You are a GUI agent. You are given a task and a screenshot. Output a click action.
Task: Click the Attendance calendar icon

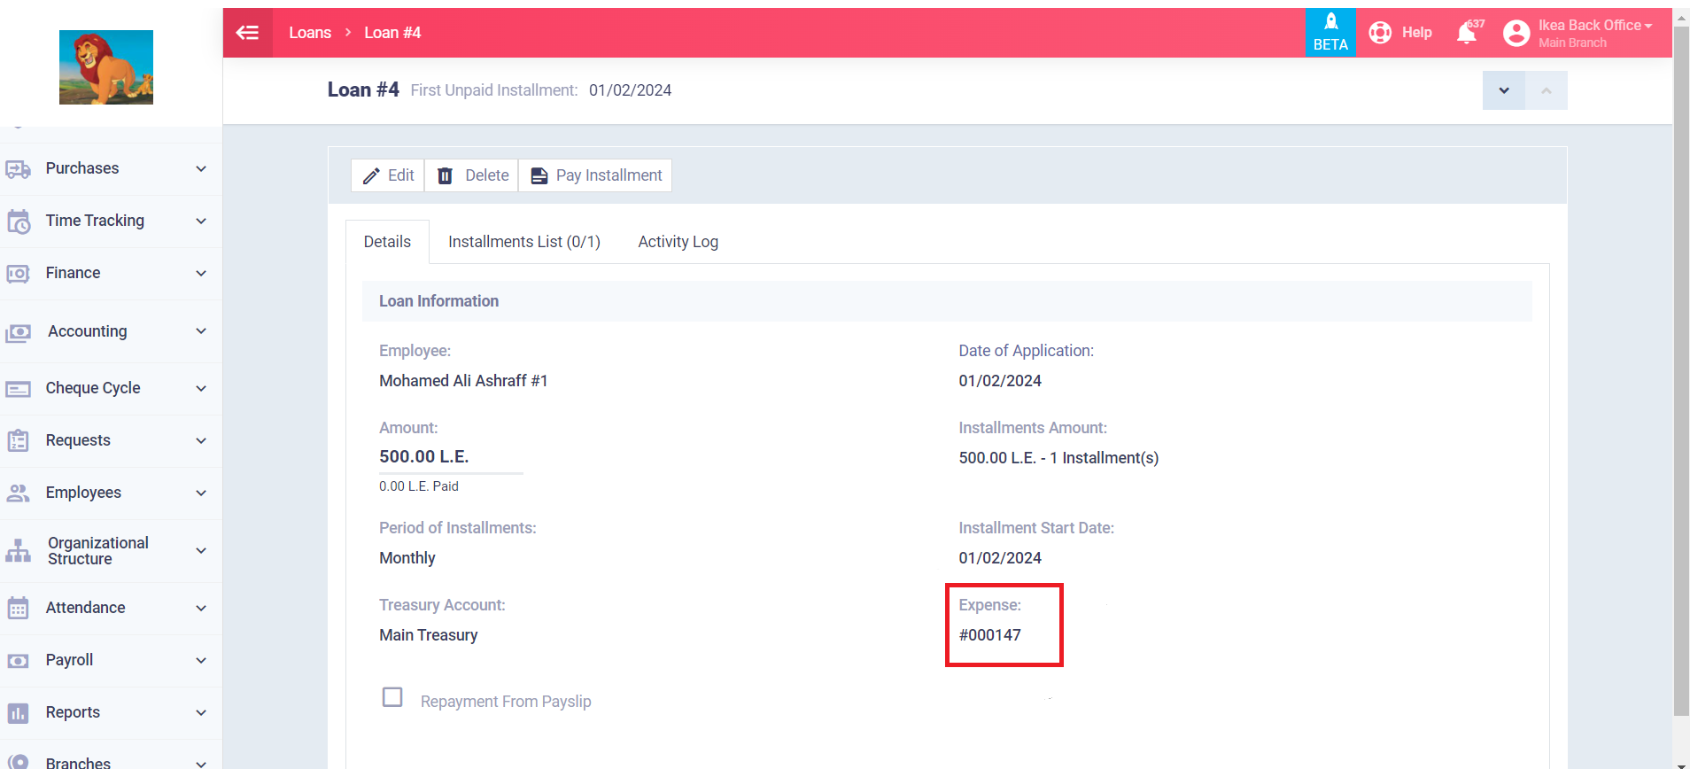coord(18,609)
